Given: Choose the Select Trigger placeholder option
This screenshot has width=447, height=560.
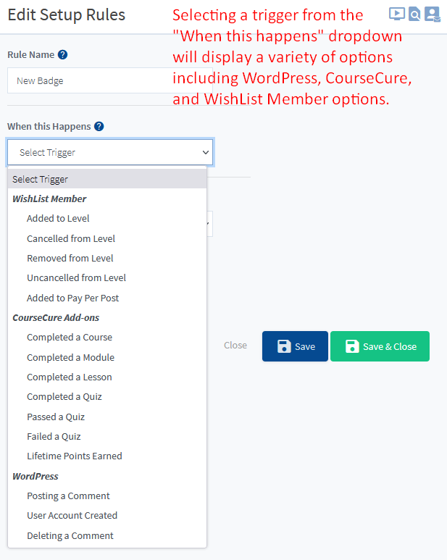Looking at the screenshot, I should pos(107,179).
